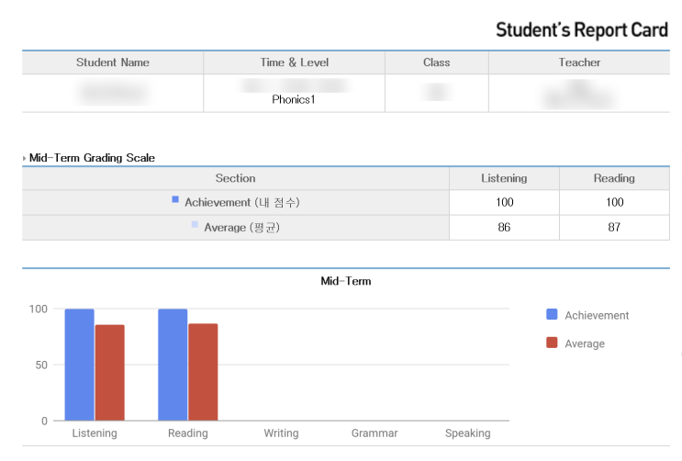Click the blue Achievement marker in table
Screen dimensions: 682x461
click(175, 199)
